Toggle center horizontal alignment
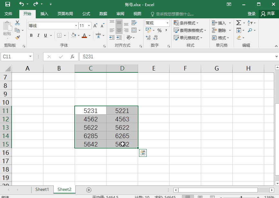279x198 pixels. (x=119, y=30)
